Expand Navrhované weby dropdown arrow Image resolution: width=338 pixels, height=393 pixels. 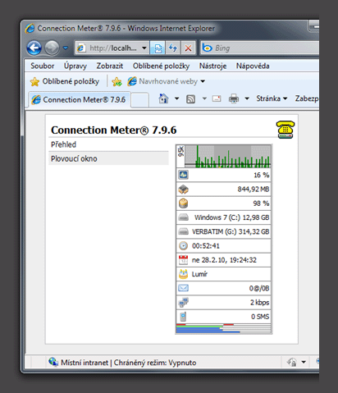tap(203, 81)
